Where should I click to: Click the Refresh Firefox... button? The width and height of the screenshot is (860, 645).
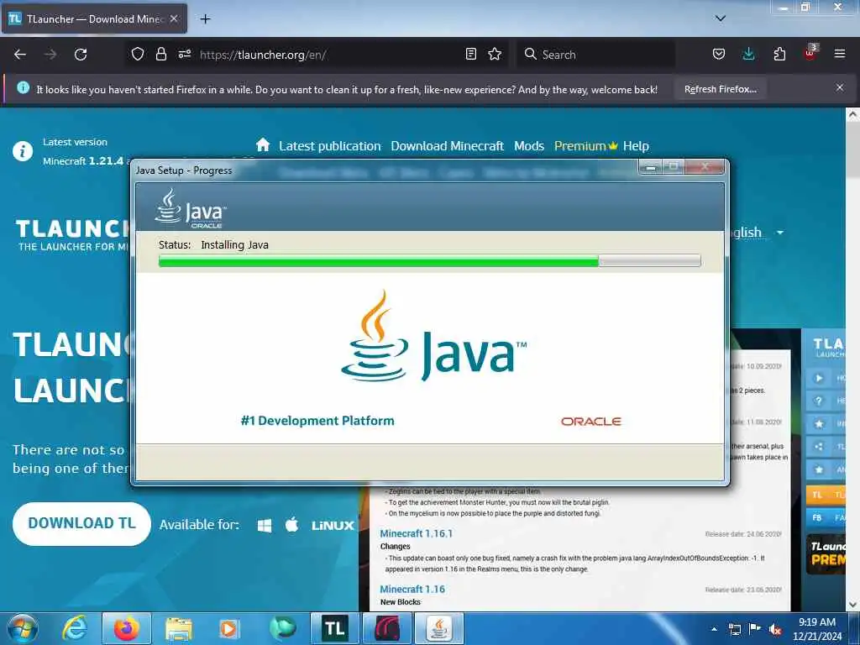pyautogui.click(x=720, y=89)
